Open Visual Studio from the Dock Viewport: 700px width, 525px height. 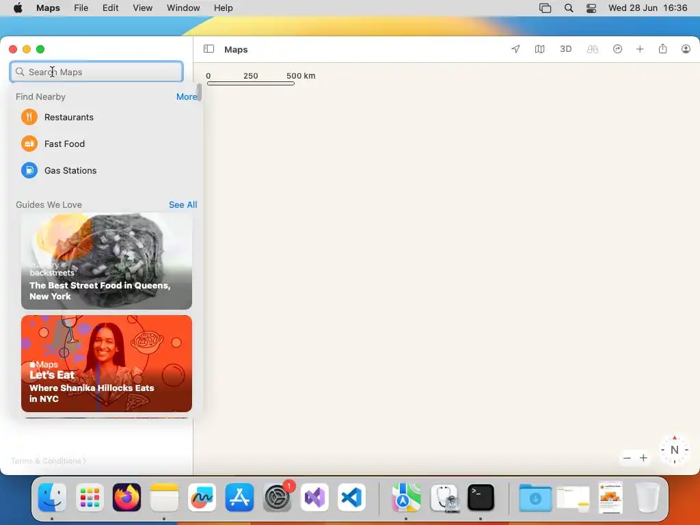[314, 498]
